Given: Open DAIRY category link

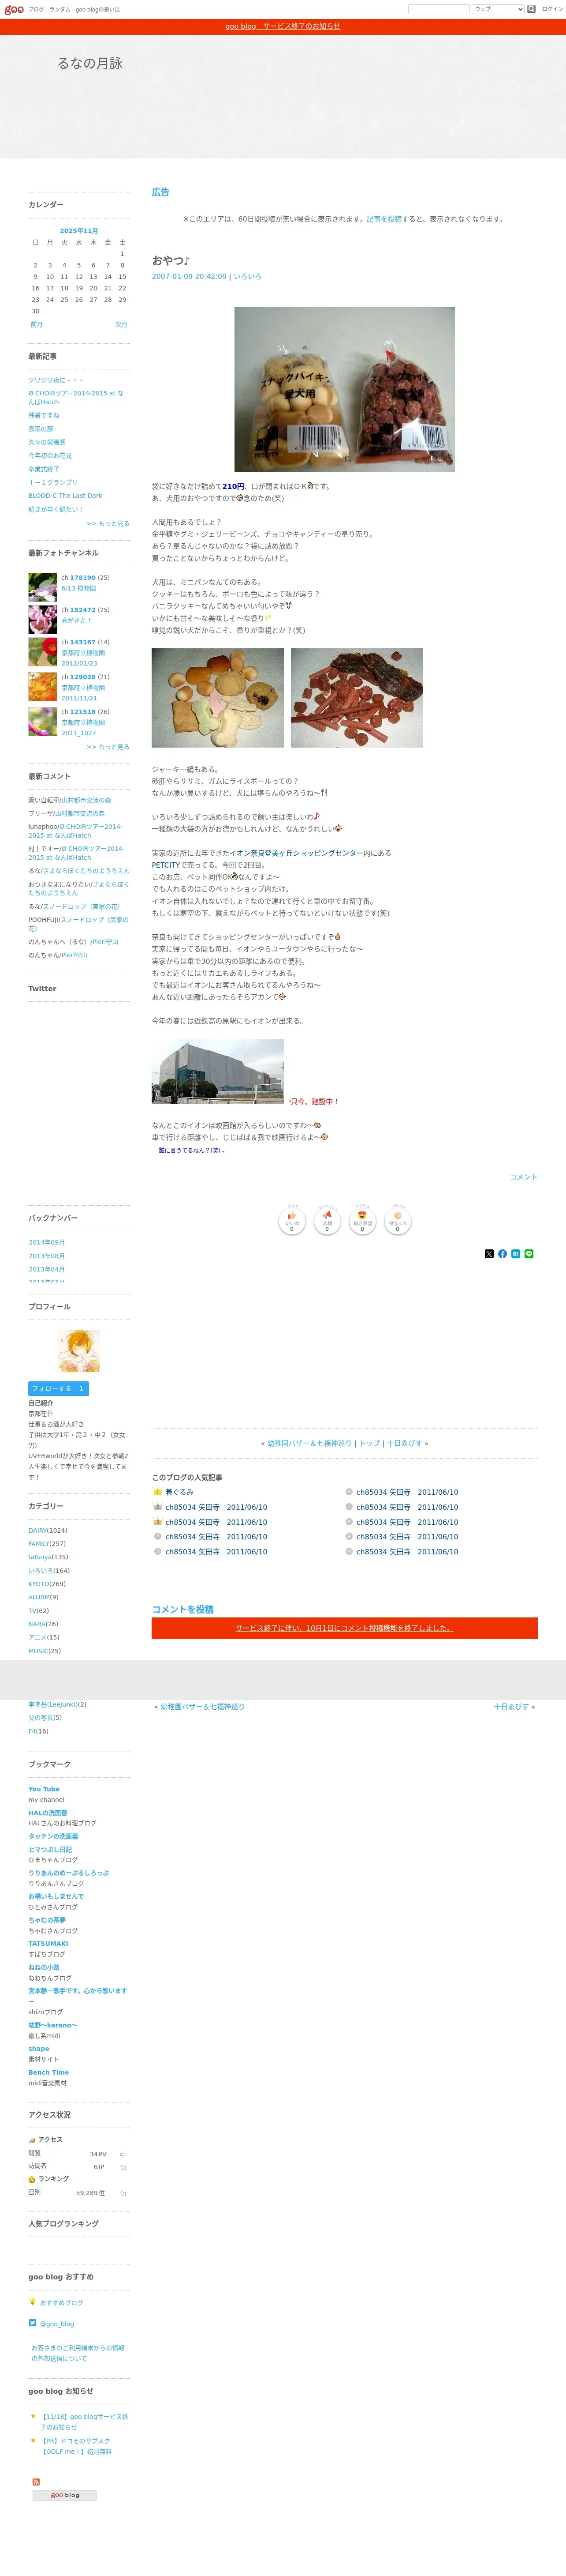Looking at the screenshot, I should pyautogui.click(x=38, y=1530).
